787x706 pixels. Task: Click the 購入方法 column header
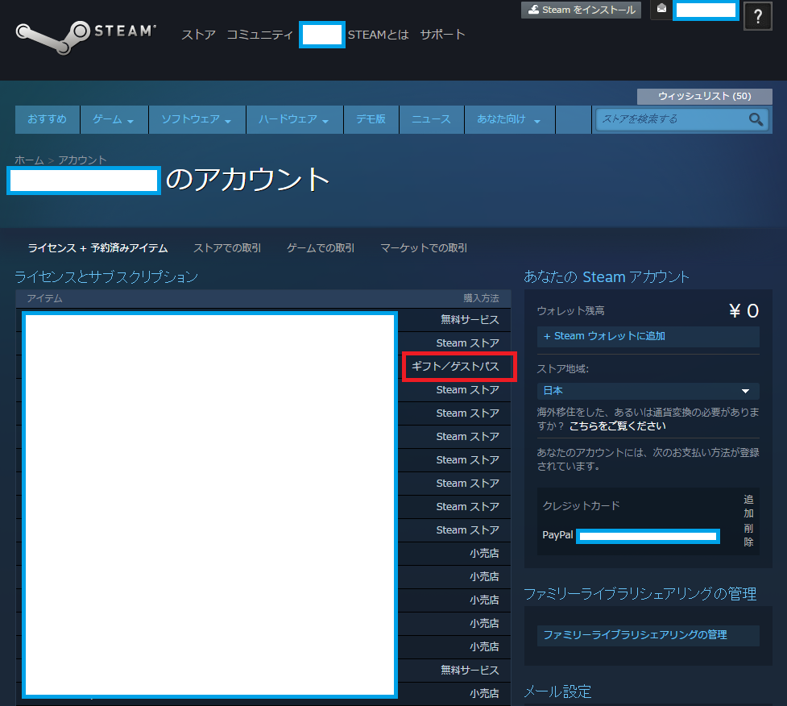tap(481, 298)
